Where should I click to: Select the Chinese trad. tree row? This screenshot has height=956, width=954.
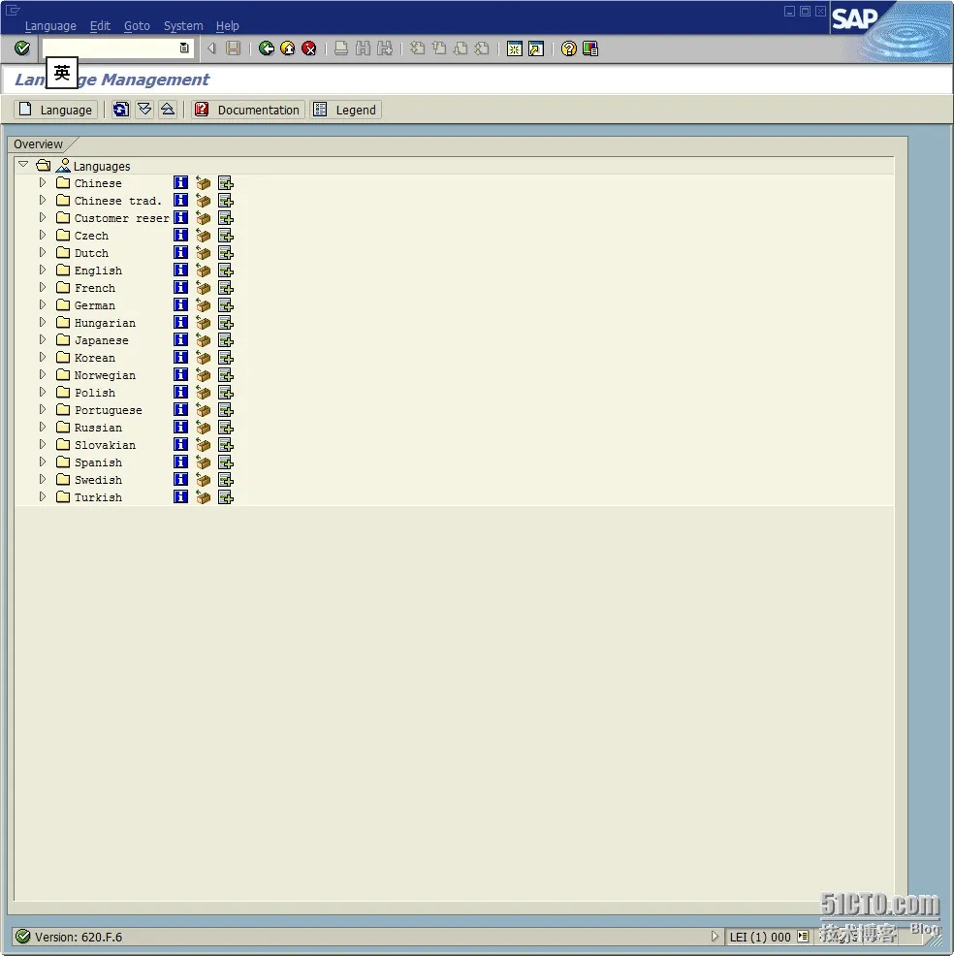click(x=118, y=200)
